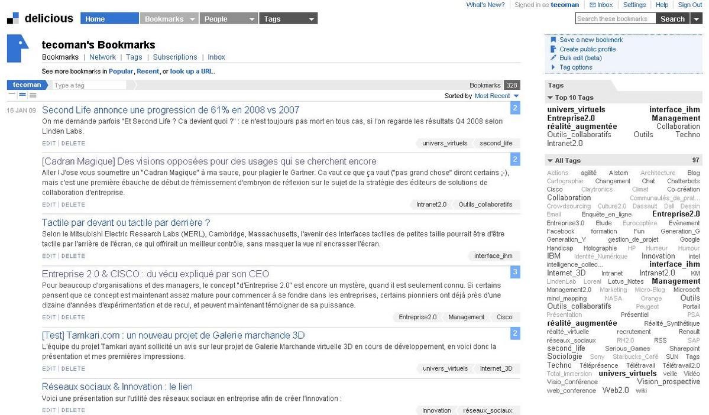Open the Subscriptions sub-tab
This screenshot has height=415, width=709.
[x=175, y=57]
